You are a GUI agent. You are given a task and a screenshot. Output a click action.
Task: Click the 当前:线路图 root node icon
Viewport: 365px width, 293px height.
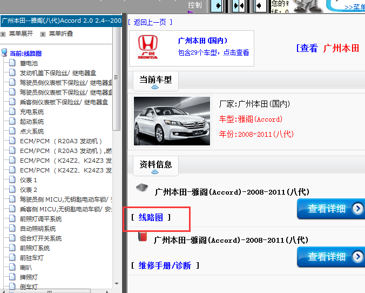[4, 52]
